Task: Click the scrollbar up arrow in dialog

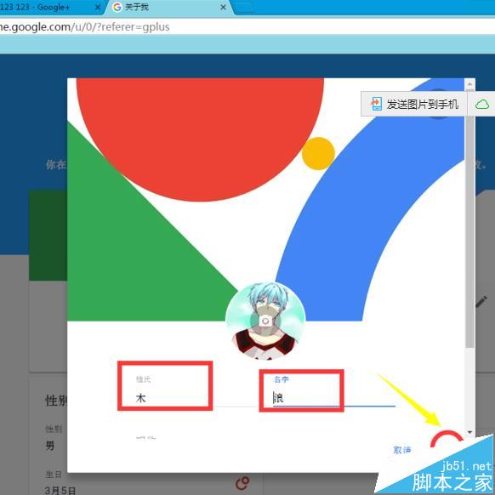Action: (x=469, y=84)
